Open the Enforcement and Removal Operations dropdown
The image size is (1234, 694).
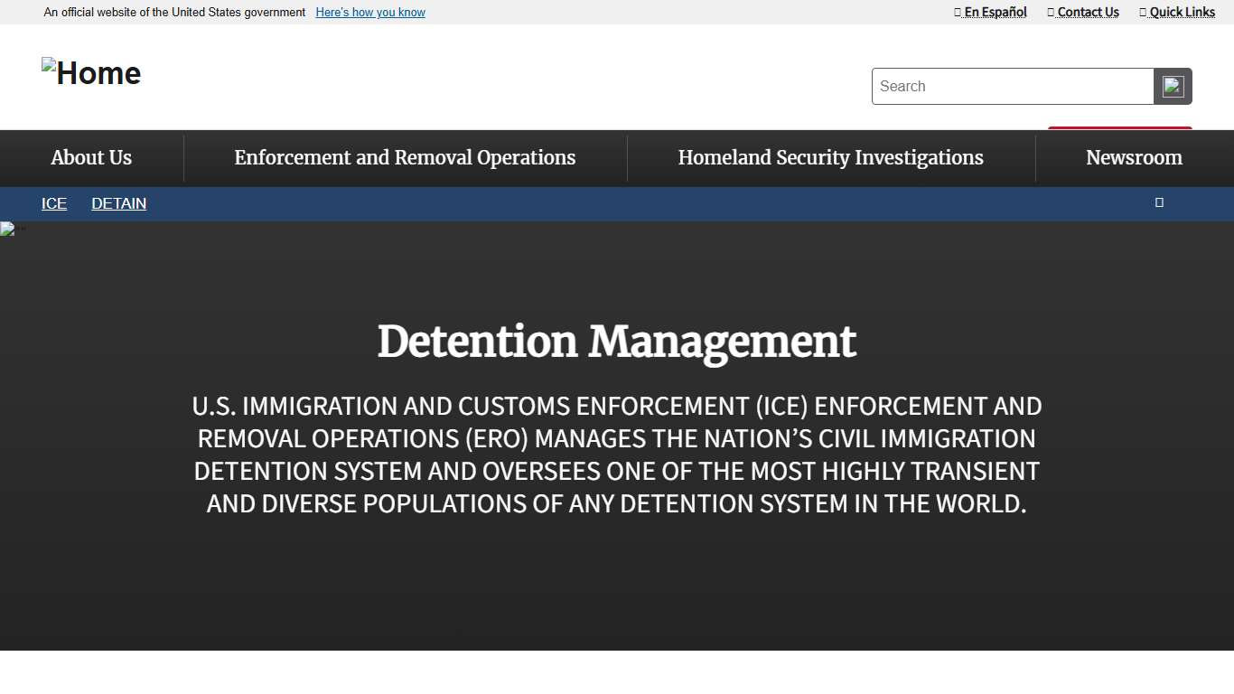405,157
